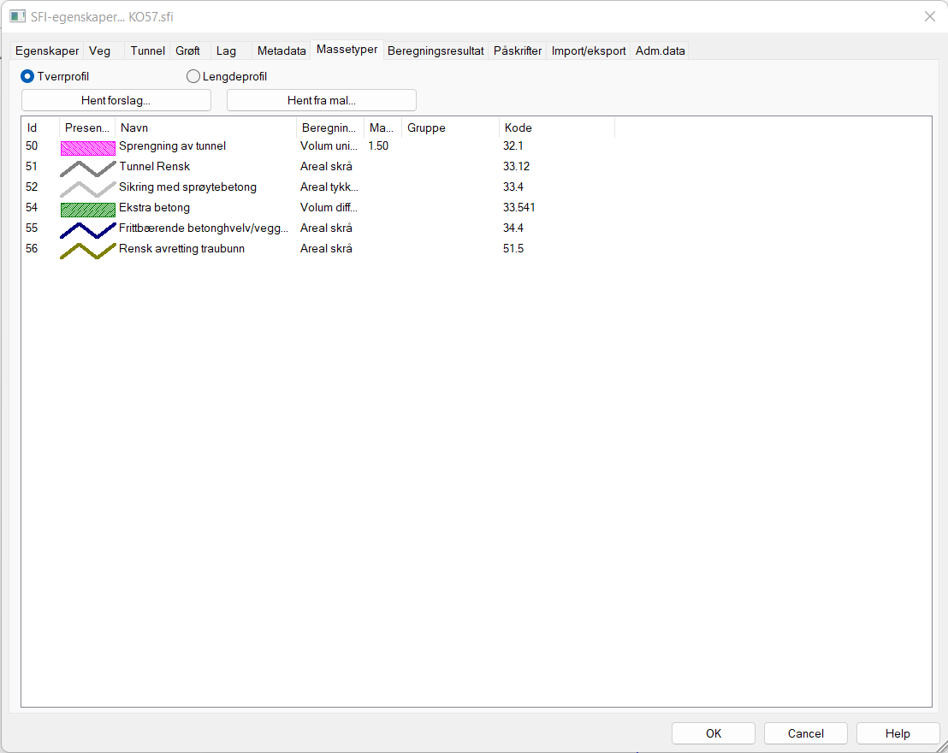This screenshot has height=753, width=948.
Task: Click the olive pattern icon for Rensk avretting traubunn
Action: click(x=87, y=248)
